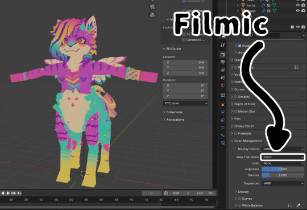Open the Bone properties green bone icon

click(223, 135)
